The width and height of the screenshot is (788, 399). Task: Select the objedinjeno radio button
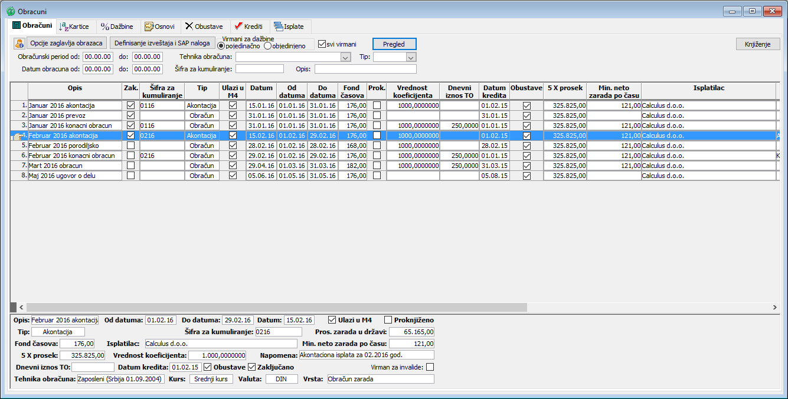[x=267, y=46]
